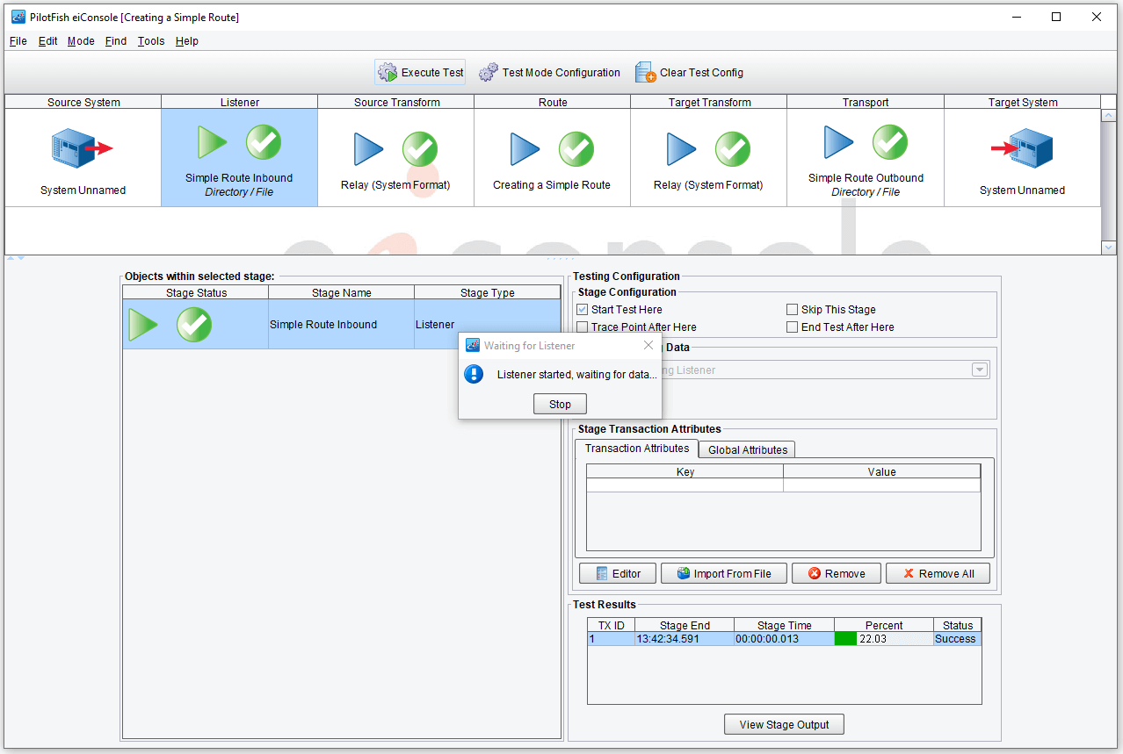Click Import From File
This screenshot has width=1123, height=754.
[x=723, y=573]
